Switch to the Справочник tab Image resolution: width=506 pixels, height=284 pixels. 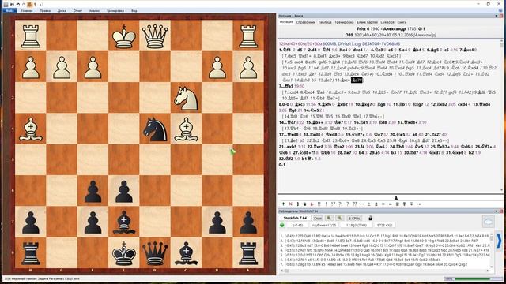[306, 22]
